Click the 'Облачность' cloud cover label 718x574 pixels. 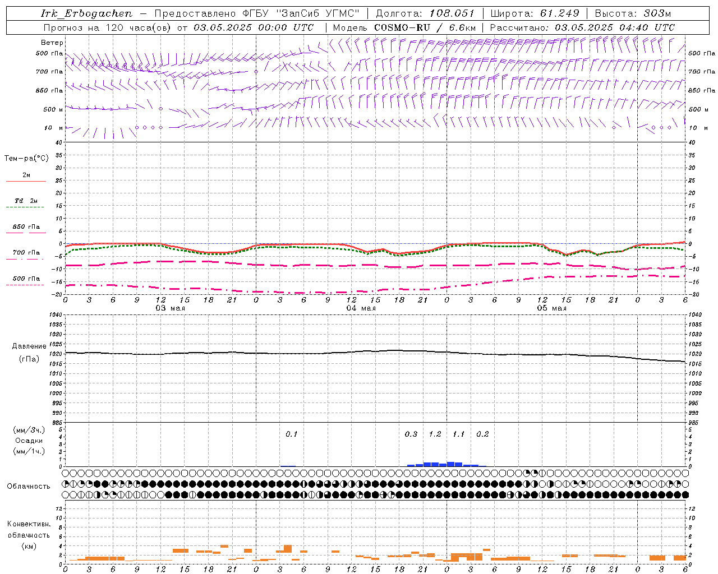[x=29, y=486]
